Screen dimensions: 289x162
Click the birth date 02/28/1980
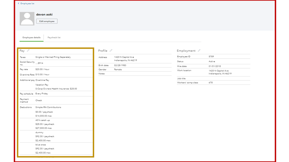[x=120, y=65]
